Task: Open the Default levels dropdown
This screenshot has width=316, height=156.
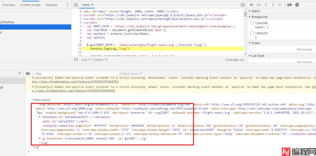Action: point(131,74)
